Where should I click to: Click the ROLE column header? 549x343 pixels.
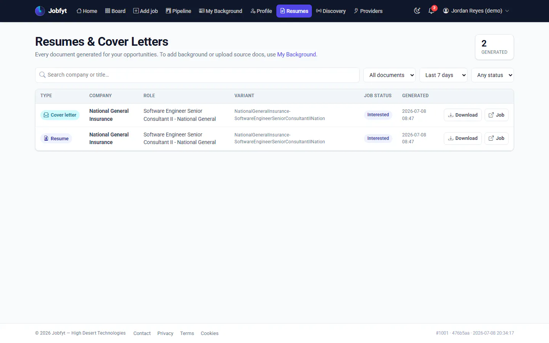coord(149,96)
